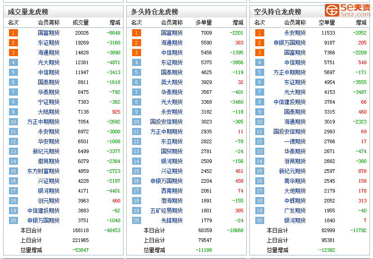The height and width of the screenshot is (259, 373).
Task: Select red change value 878
Action: pos(362,171)
